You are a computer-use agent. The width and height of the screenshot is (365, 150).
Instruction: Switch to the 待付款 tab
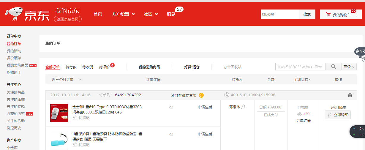point(71,67)
